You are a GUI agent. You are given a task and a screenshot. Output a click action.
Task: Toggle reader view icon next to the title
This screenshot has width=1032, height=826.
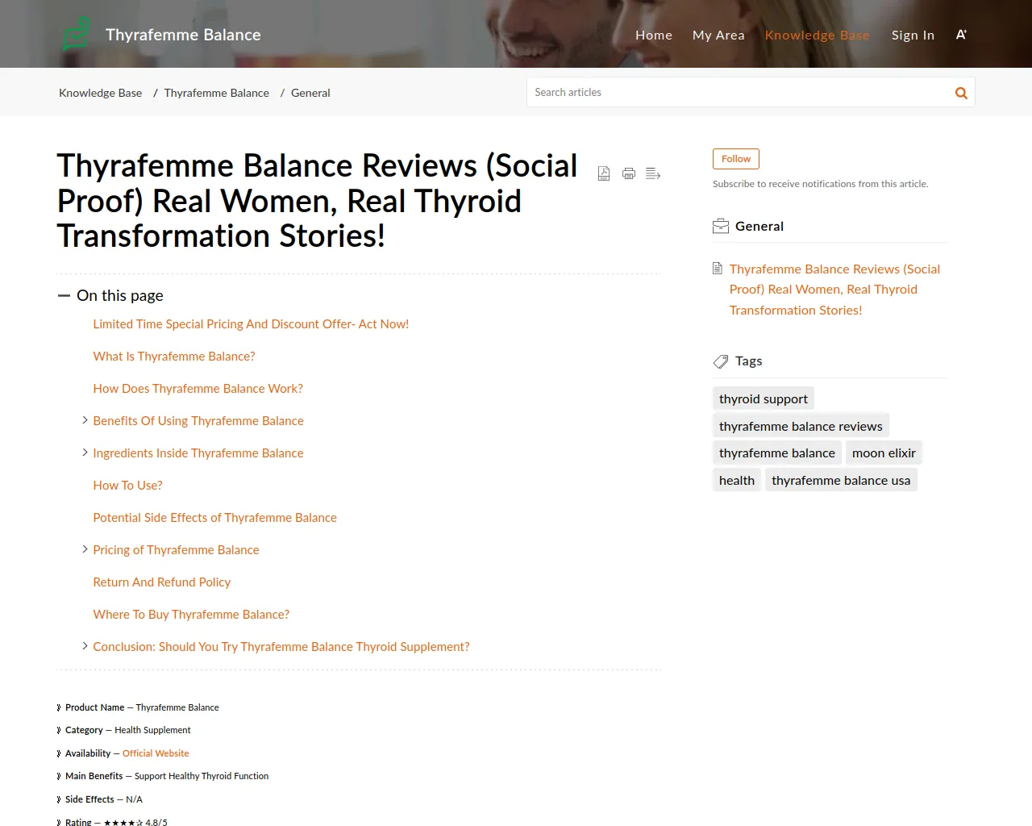click(653, 173)
